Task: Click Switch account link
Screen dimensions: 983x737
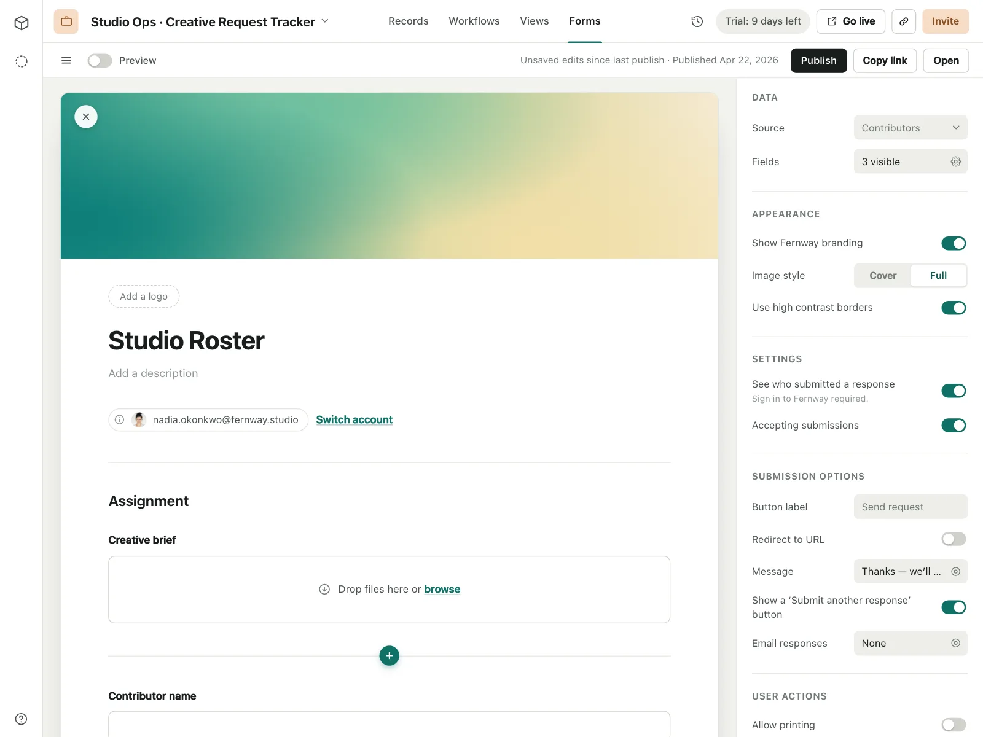Action: 354,420
